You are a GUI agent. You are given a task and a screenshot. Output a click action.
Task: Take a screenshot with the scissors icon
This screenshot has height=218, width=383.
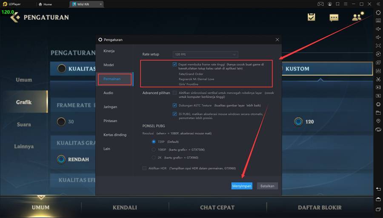(x=378, y=79)
